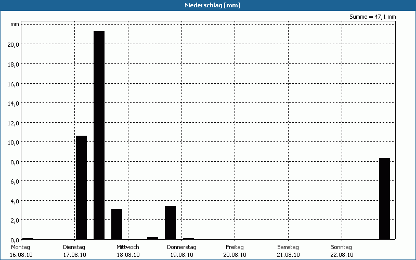Click the tallest Tuesday precipitation bar
This screenshot has width=416, height=260.
(x=99, y=135)
